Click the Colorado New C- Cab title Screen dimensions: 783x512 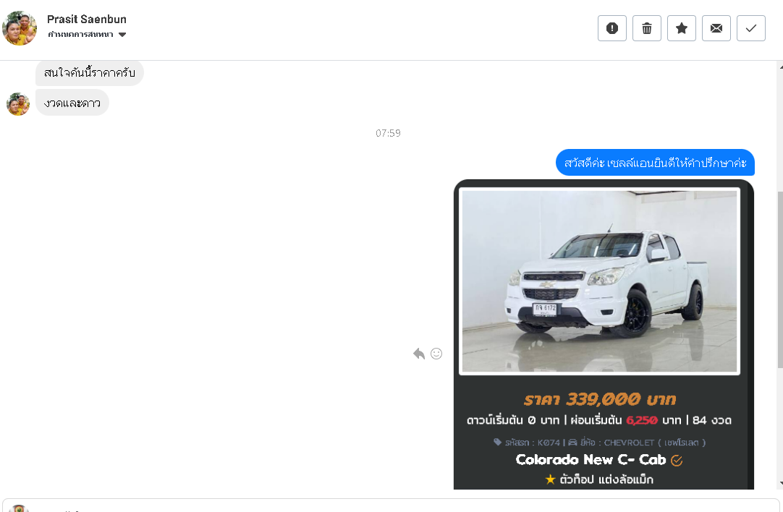tap(591, 460)
